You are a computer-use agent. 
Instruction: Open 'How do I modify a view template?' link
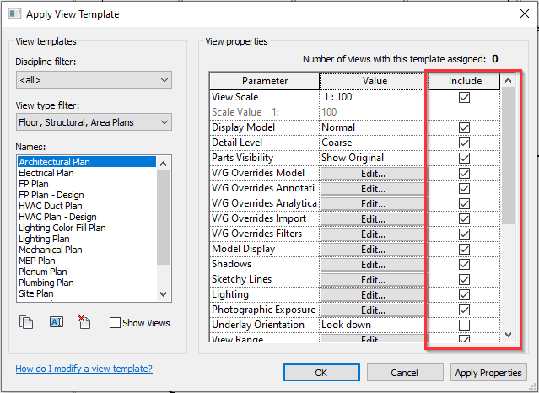(84, 369)
